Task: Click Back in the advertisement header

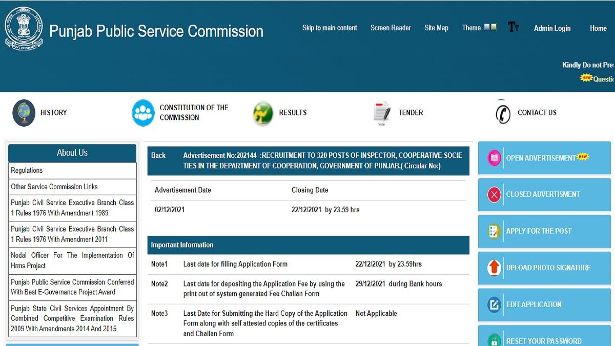Action: (158, 155)
